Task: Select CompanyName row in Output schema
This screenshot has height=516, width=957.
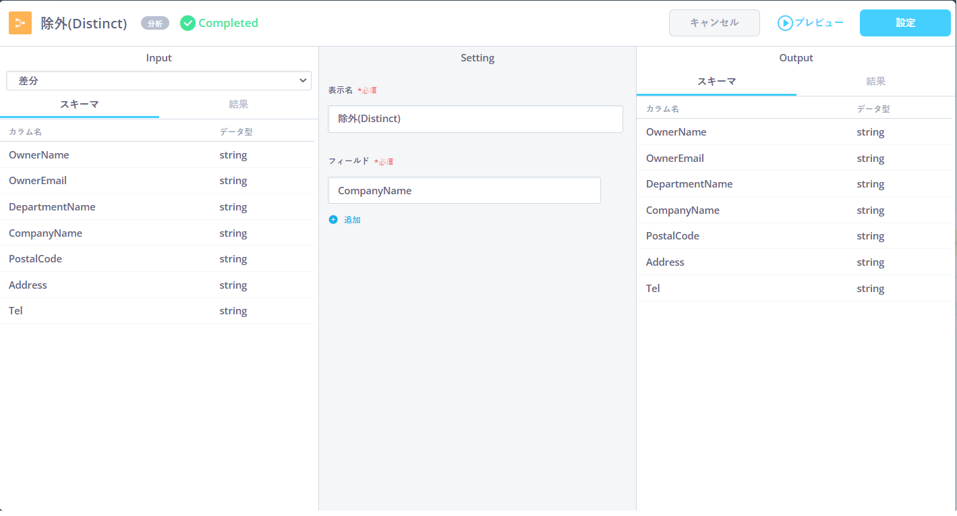Action: 794,210
